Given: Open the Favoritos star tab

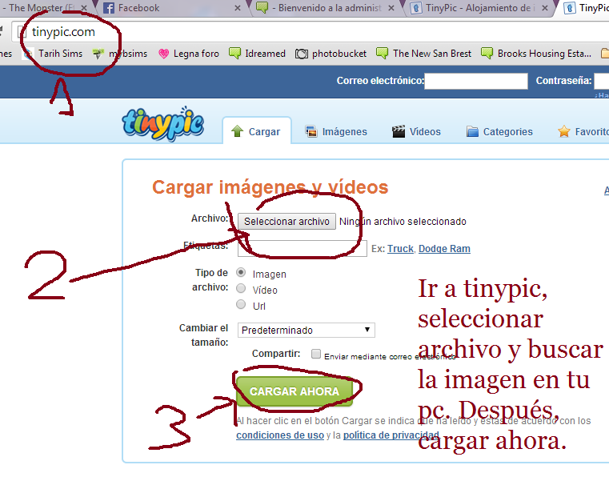Looking at the screenshot, I should (x=583, y=132).
